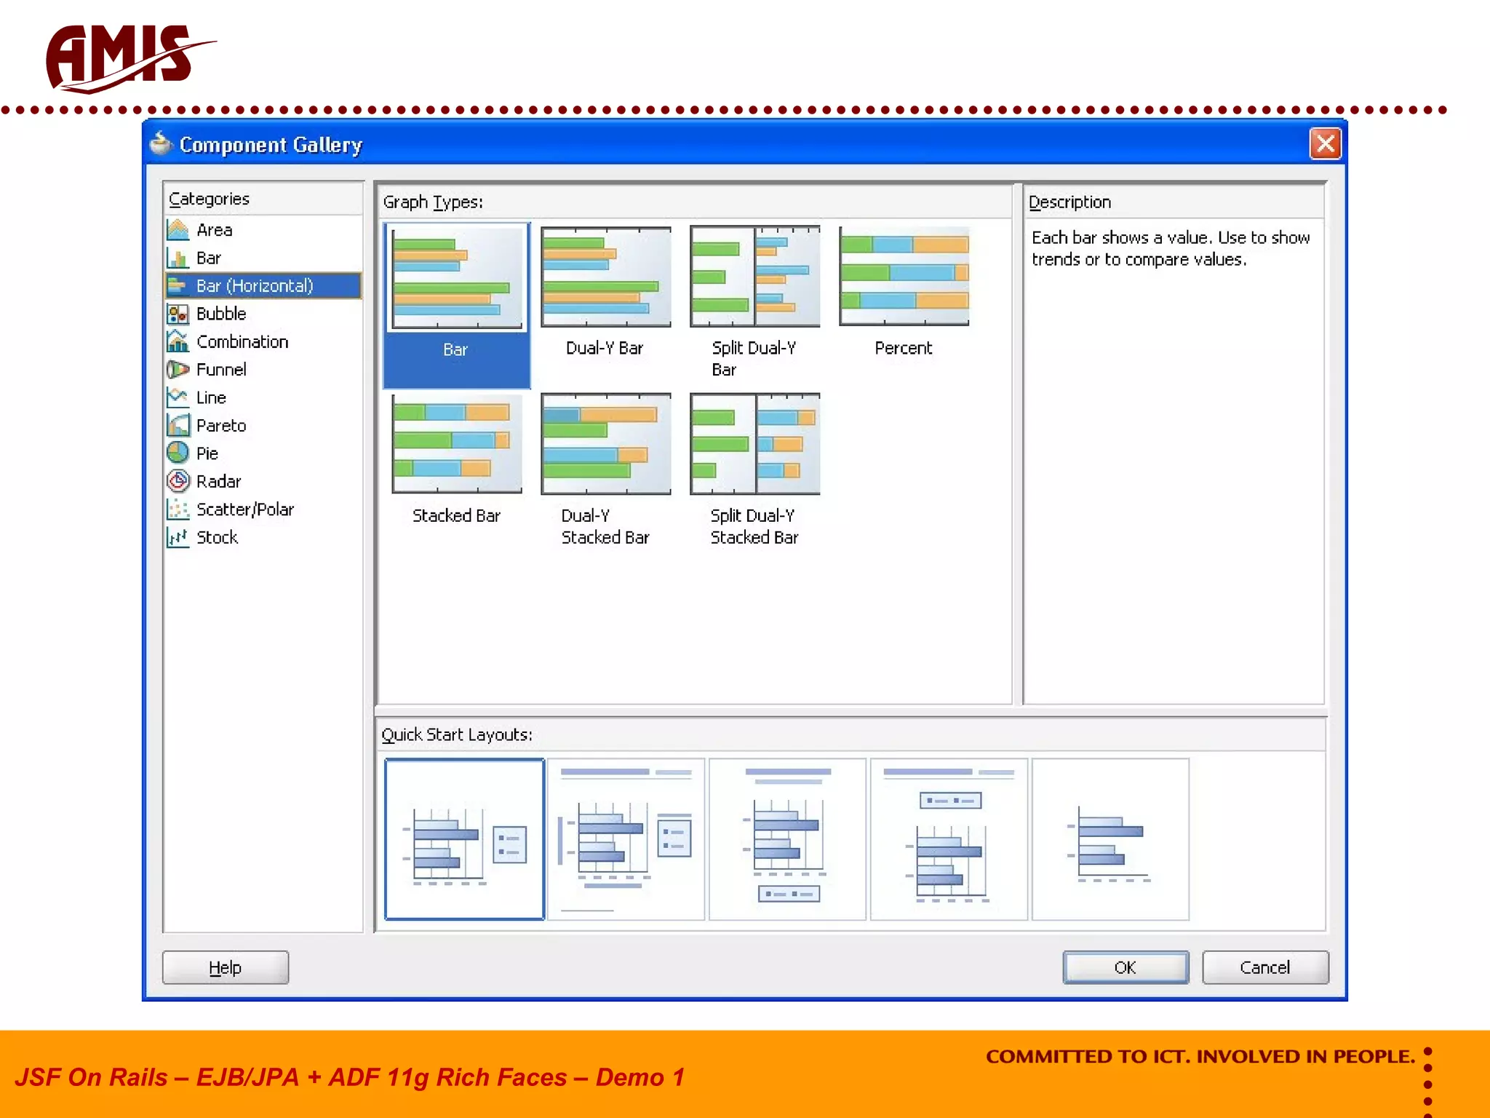Screen dimensions: 1490x1118
Task: Select the Stacked Bar graph type
Action: (x=456, y=444)
